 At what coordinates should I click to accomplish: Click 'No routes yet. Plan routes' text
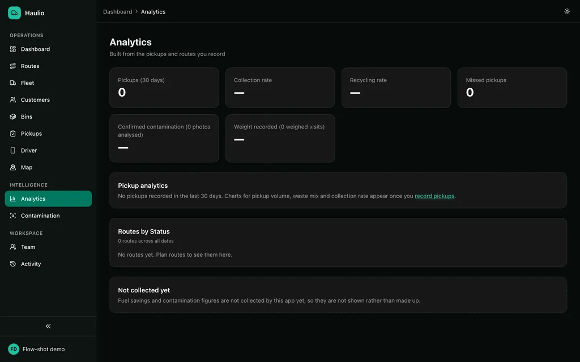[175, 255]
